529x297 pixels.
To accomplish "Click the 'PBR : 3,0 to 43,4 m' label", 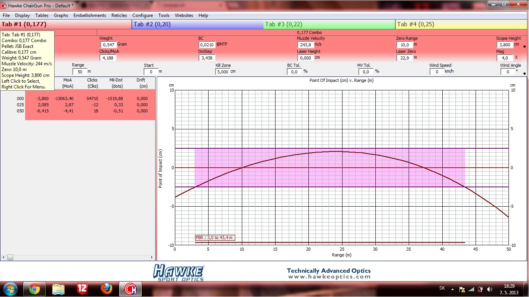I will (216, 238).
